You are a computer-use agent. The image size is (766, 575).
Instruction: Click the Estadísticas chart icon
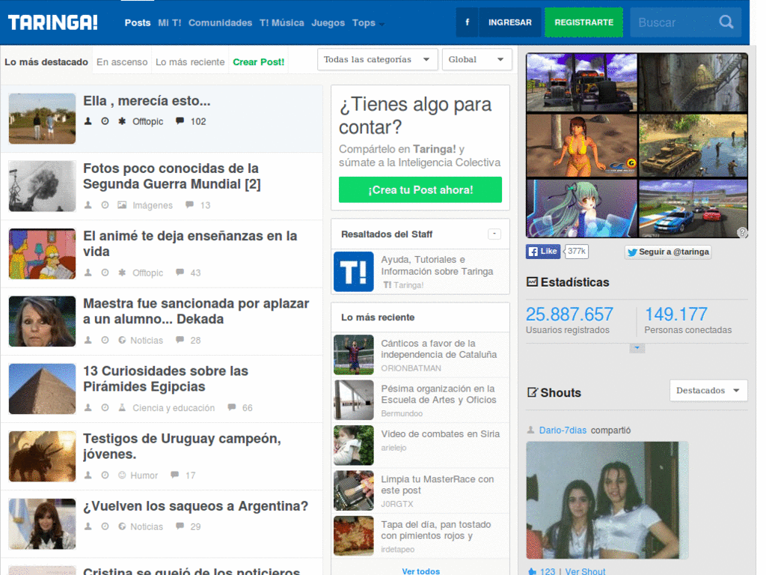point(532,282)
